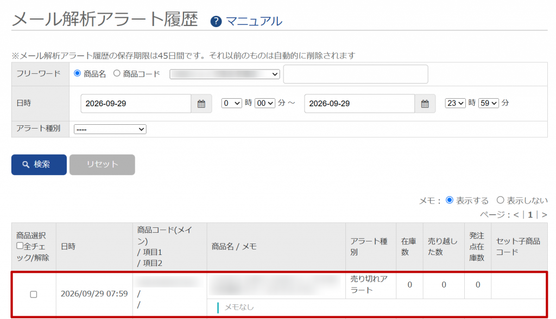The image size is (556, 319).
Task: Open calendar picker for start date
Action: coord(201,104)
